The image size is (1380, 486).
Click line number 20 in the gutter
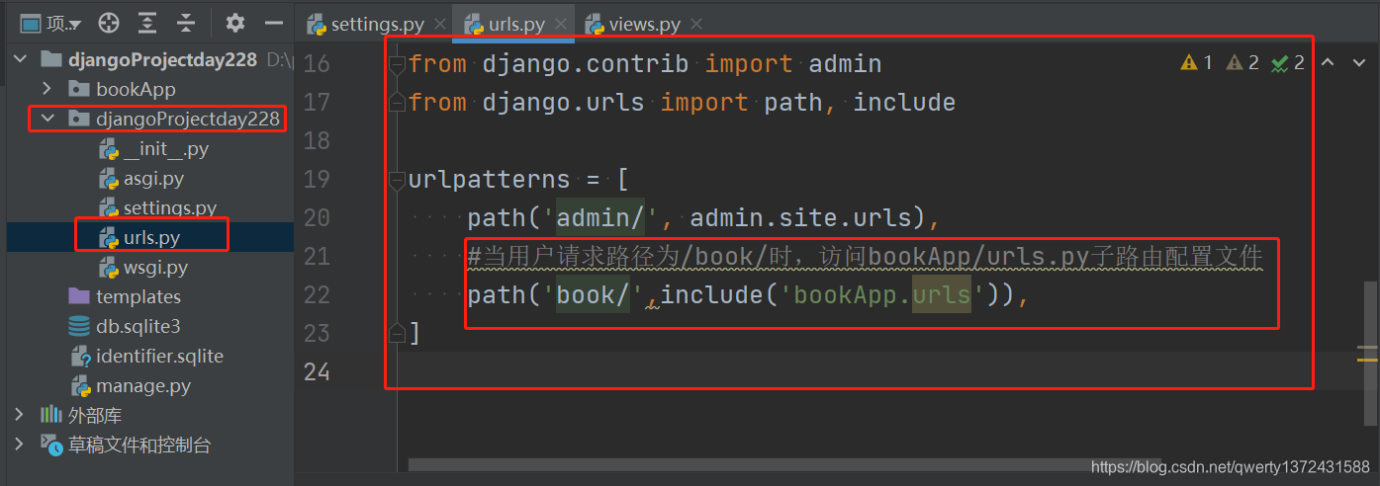pyautogui.click(x=317, y=218)
